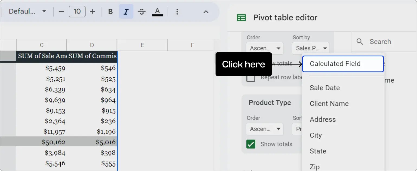Screen dimensions: 417x171
Task: Uncheck Show totals under Product Type
Action: [x=251, y=144]
